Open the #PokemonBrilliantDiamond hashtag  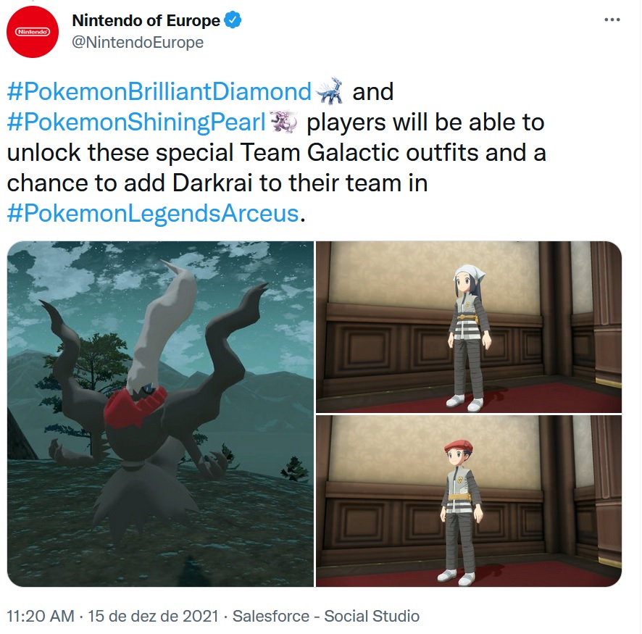159,91
